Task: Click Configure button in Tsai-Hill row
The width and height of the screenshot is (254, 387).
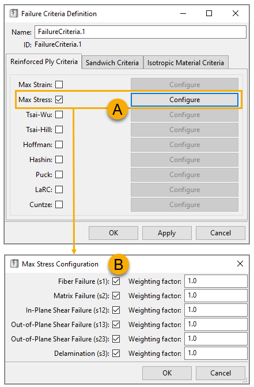Action: pos(184,130)
